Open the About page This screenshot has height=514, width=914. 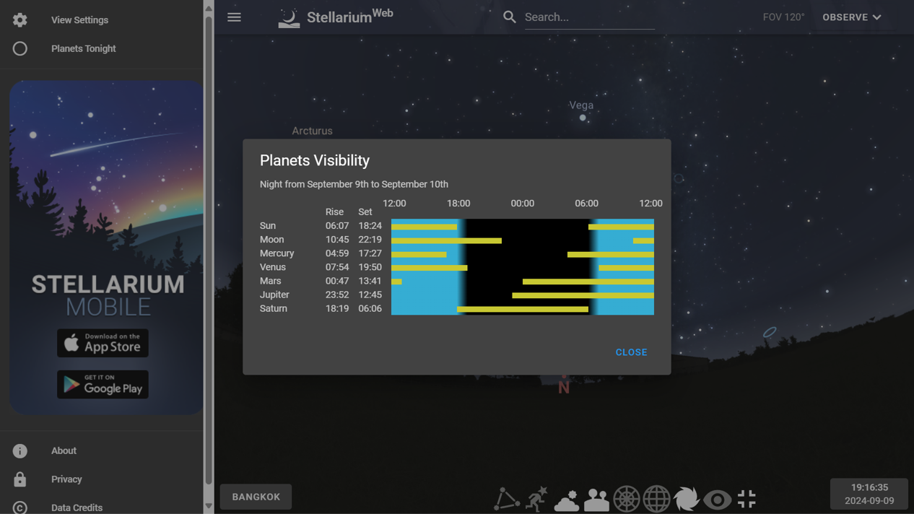coord(64,450)
